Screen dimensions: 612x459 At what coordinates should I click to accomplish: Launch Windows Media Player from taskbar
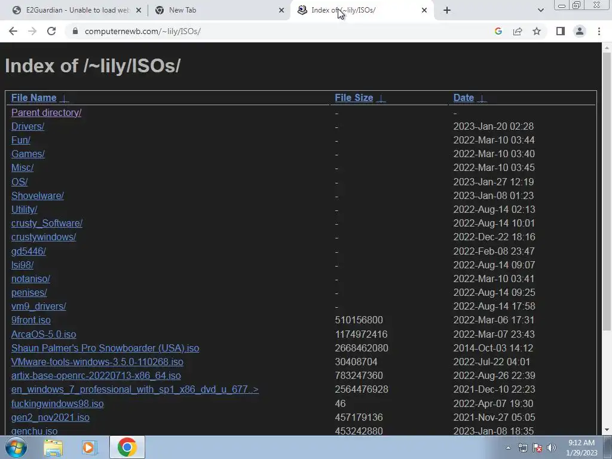90,448
